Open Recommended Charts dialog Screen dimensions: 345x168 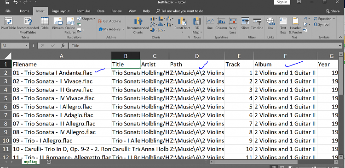point(138,25)
